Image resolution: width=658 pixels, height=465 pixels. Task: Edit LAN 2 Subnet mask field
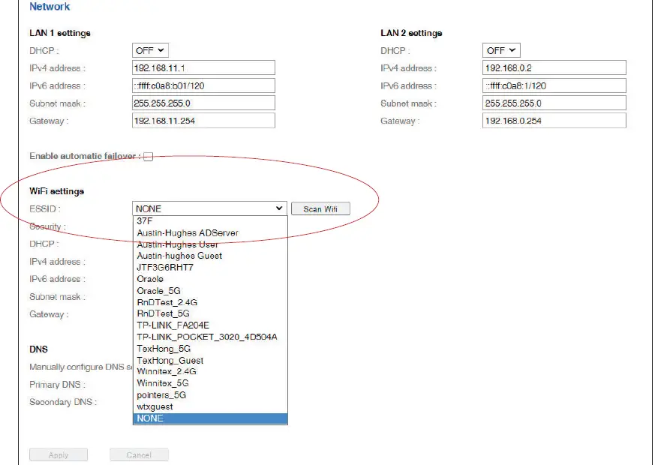click(554, 103)
